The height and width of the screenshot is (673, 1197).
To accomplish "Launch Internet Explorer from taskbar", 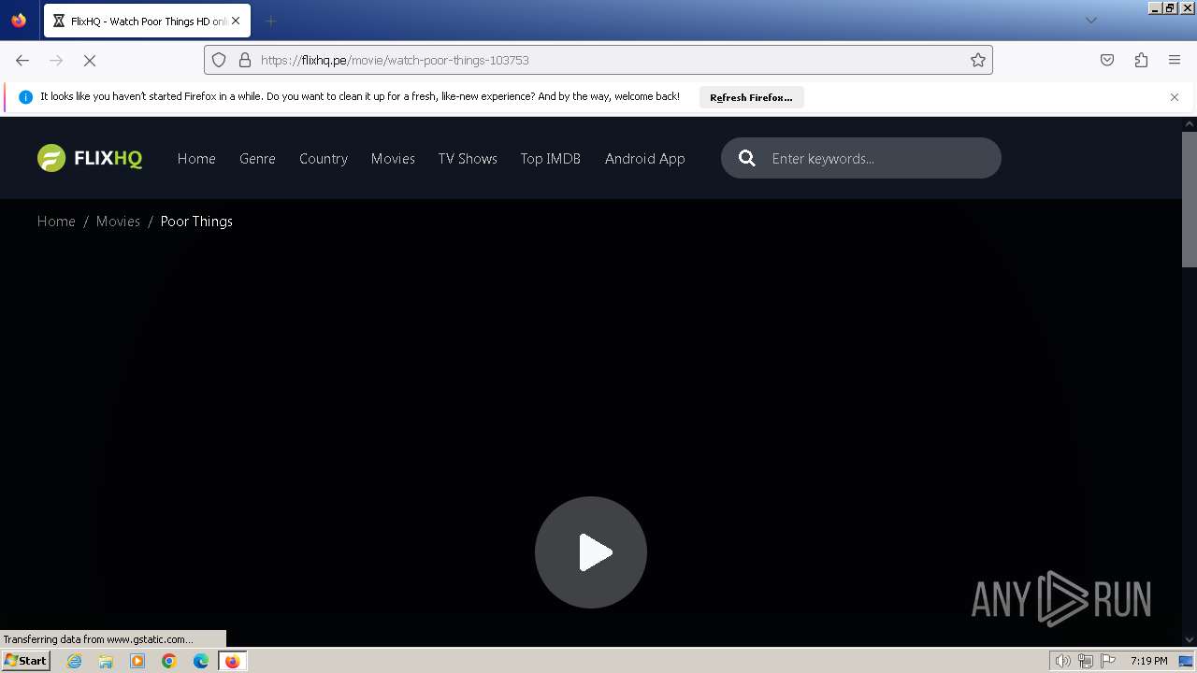I will pyautogui.click(x=75, y=661).
